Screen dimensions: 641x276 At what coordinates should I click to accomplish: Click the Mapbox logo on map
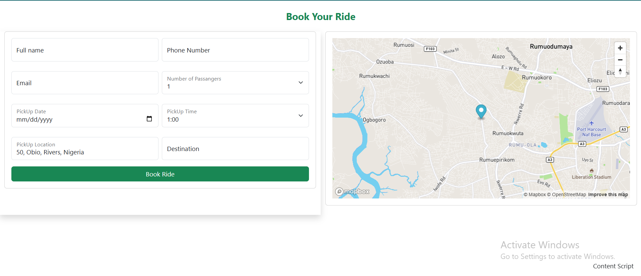pos(352,191)
